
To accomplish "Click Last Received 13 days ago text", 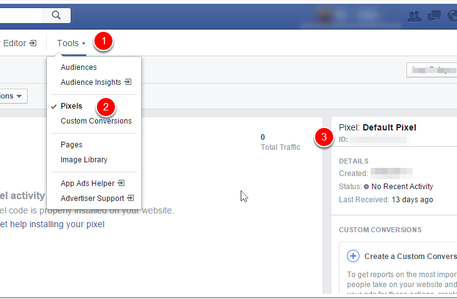I will point(386,200).
